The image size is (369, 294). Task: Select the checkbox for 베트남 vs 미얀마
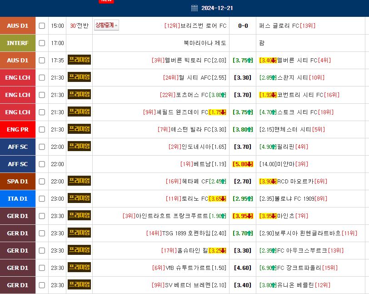pos(42,164)
